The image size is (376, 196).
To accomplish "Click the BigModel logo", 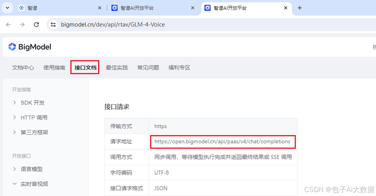I will click(30, 47).
